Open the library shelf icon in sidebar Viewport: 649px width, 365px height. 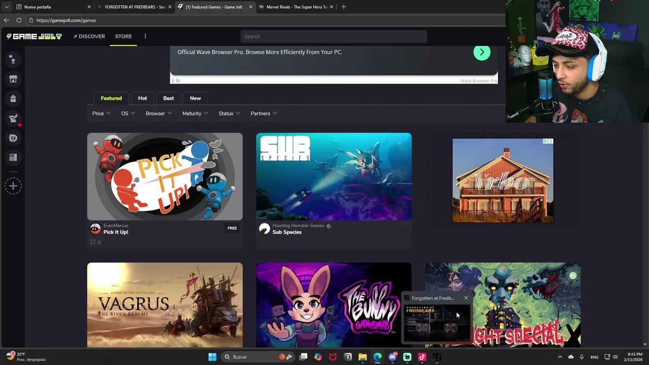click(x=13, y=158)
